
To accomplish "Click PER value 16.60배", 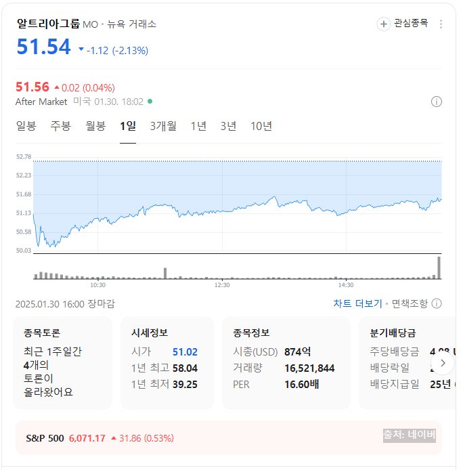I will pos(301,384).
